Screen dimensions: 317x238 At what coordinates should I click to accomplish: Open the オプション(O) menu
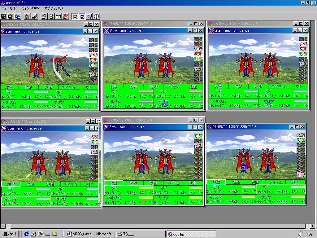click(53, 8)
